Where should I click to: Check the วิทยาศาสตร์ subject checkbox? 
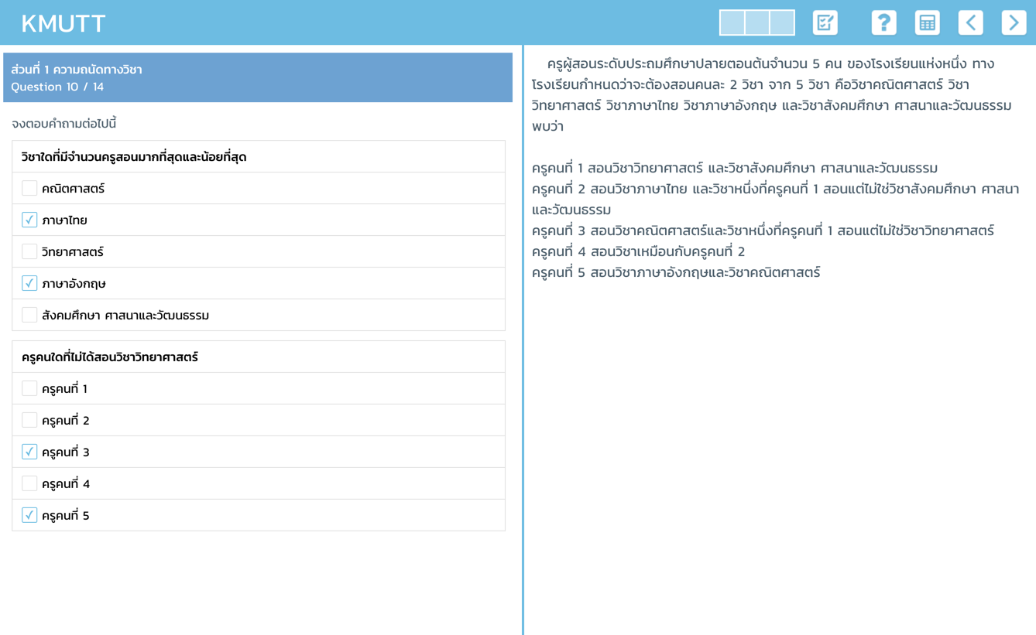pyautogui.click(x=29, y=251)
